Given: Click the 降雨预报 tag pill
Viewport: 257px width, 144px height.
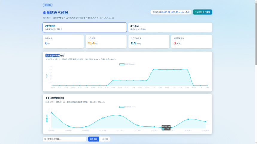Looking at the screenshot, I should (x=48, y=5).
